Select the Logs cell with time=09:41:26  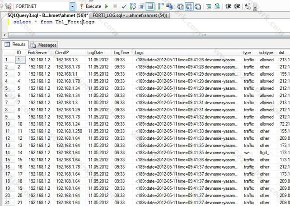coord(187,60)
